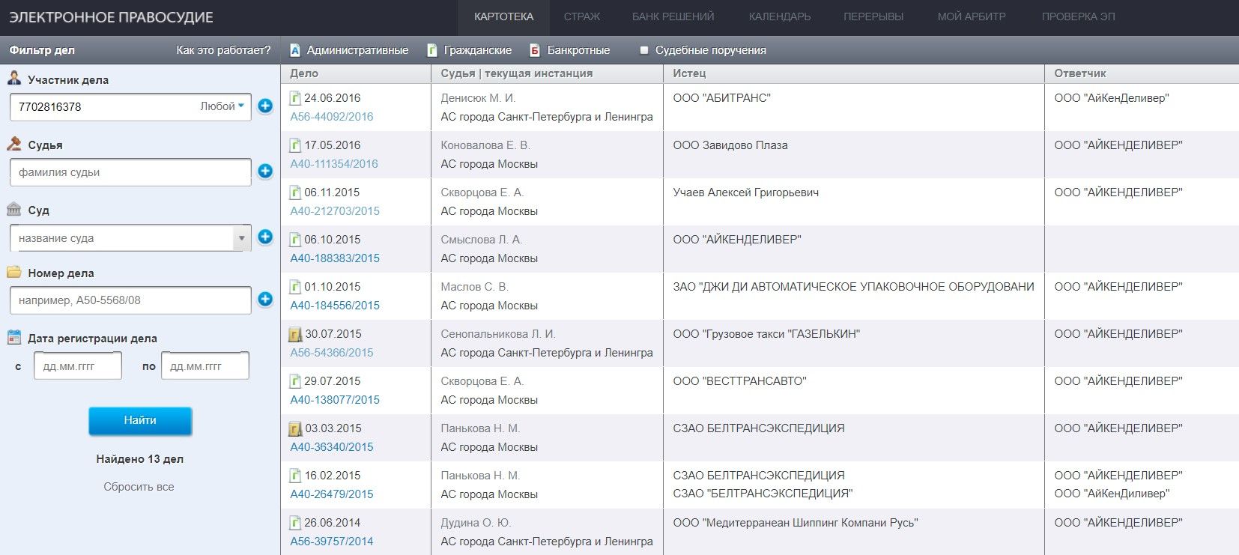
Task: Click the Участник дела person icon
Action: [x=14, y=78]
